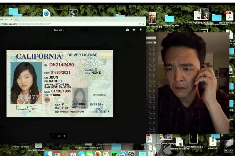Print the driver license attachment

134,30
